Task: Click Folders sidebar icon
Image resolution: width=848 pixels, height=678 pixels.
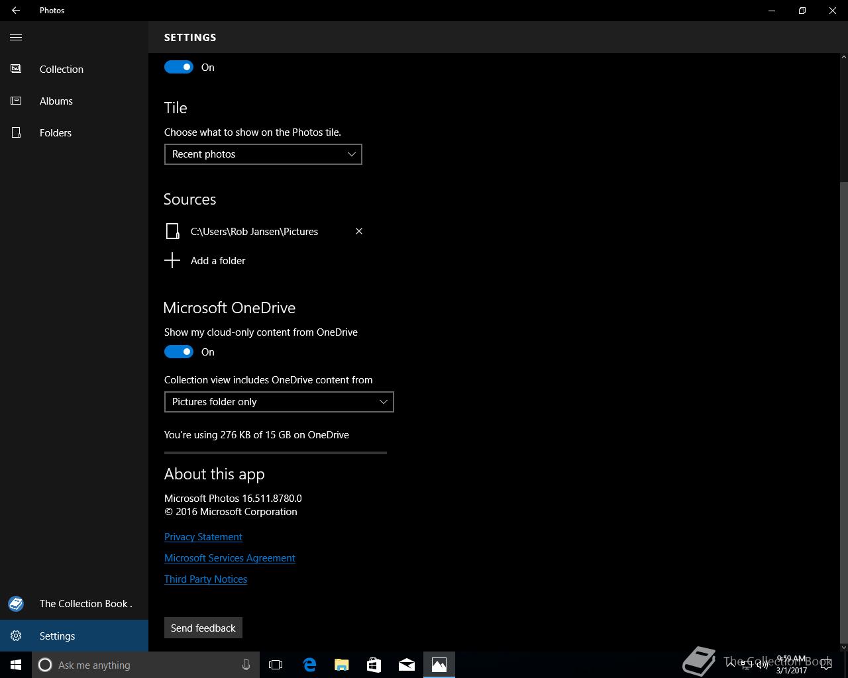Action: click(16, 132)
